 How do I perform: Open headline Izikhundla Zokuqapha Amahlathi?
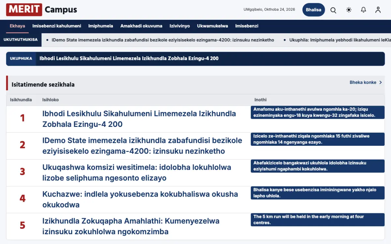pyautogui.click(x=131, y=226)
